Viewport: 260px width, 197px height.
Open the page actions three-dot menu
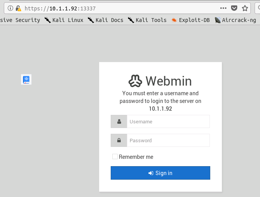pyautogui.click(x=223, y=8)
